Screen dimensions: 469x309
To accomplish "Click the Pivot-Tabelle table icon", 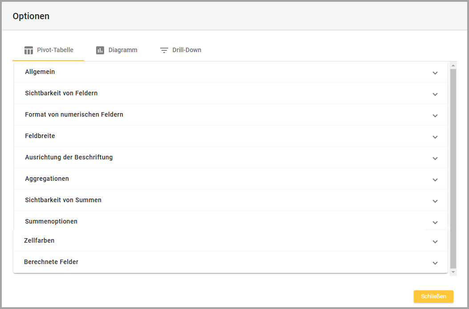I will point(29,50).
